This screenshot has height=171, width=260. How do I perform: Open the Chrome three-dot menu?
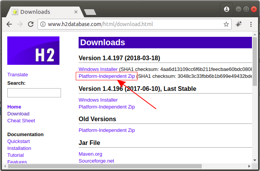pos(251,24)
